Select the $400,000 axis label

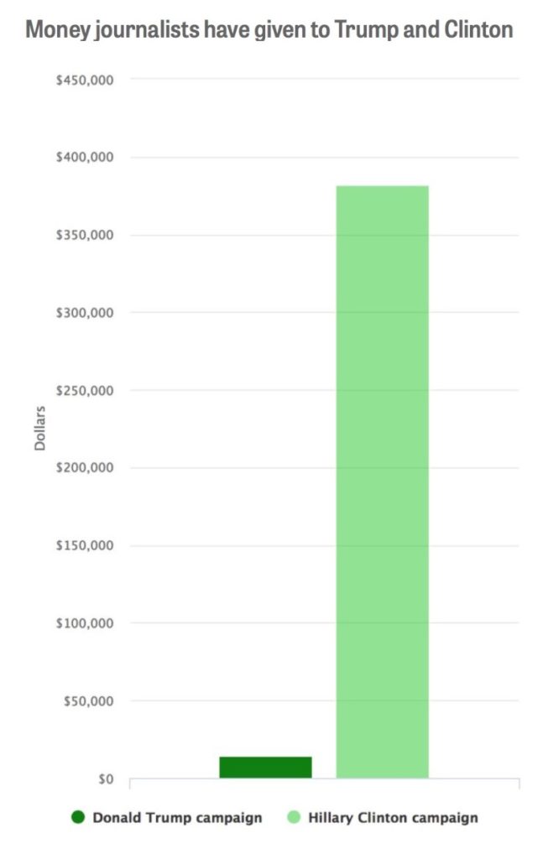pos(84,158)
